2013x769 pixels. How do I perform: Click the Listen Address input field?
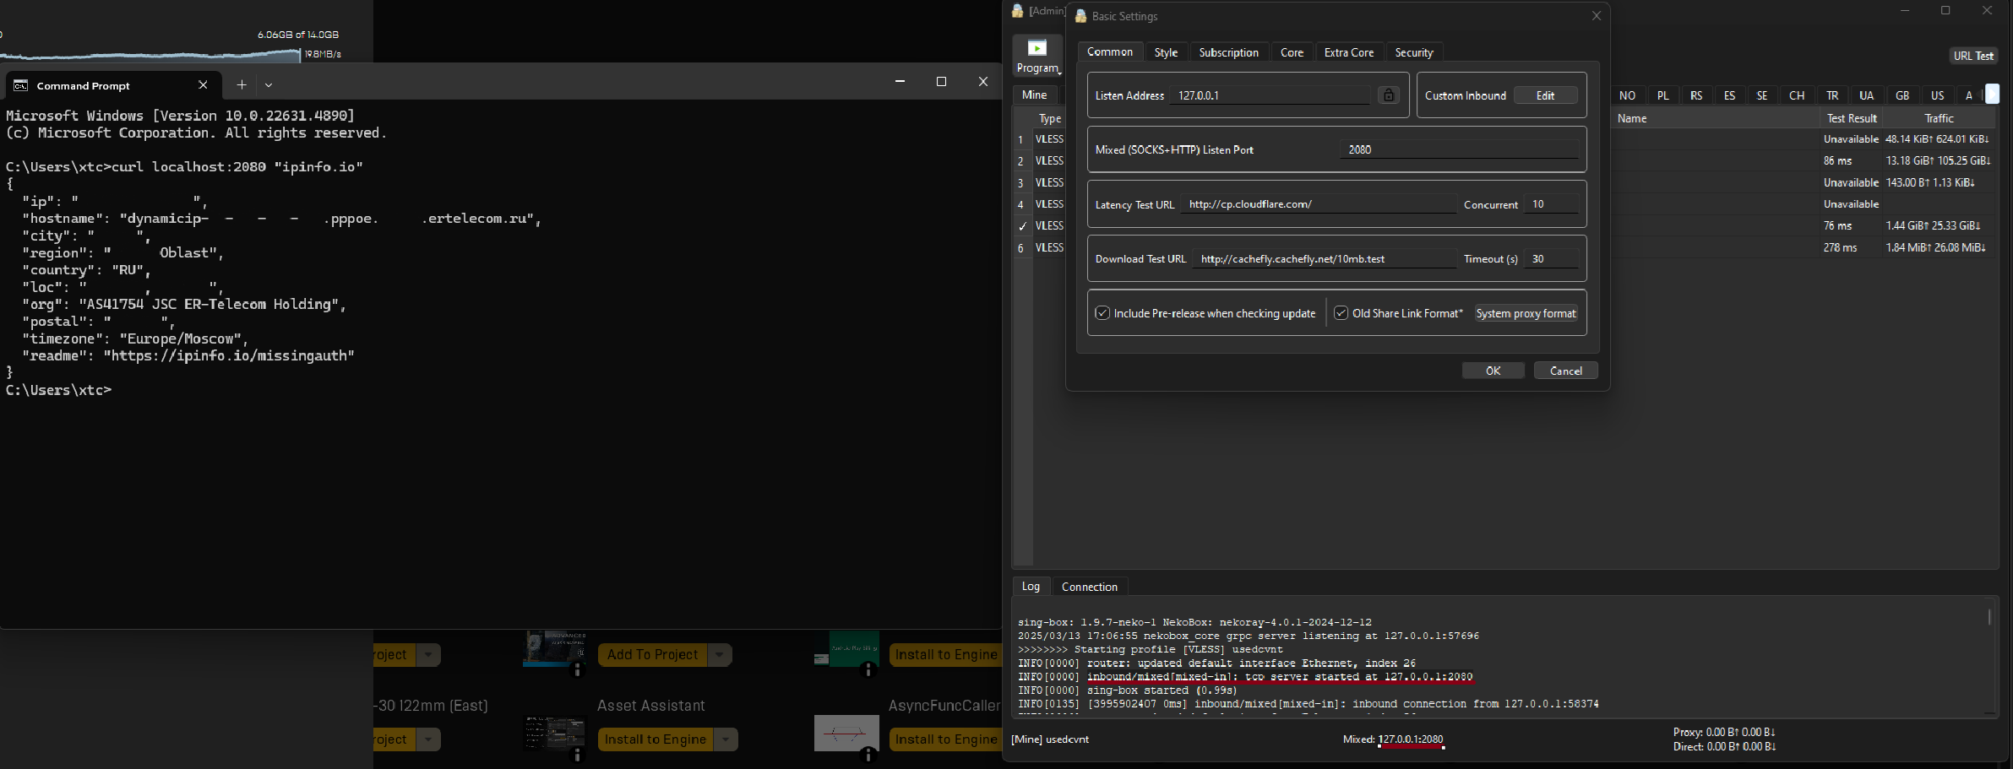click(x=1271, y=95)
